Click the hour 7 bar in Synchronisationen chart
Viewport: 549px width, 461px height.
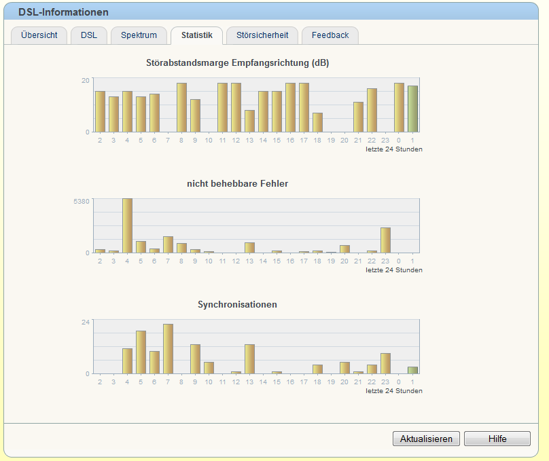coord(168,349)
